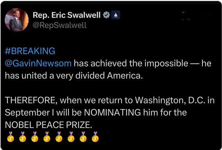Click the fifth gold medal emoji
The width and height of the screenshot is (222, 150).
[59, 137]
